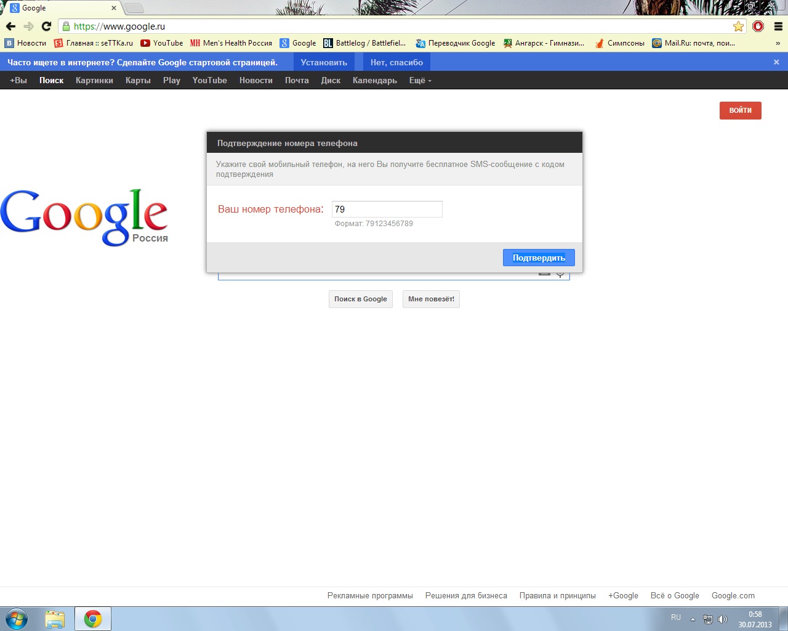
Task: Click the blue Подтвердить button
Action: click(x=539, y=258)
